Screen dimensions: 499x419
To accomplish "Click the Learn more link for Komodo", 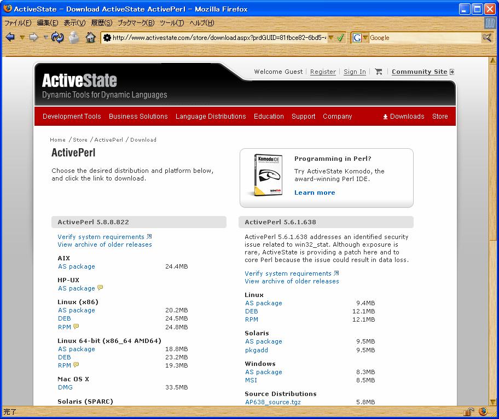I will click(315, 193).
